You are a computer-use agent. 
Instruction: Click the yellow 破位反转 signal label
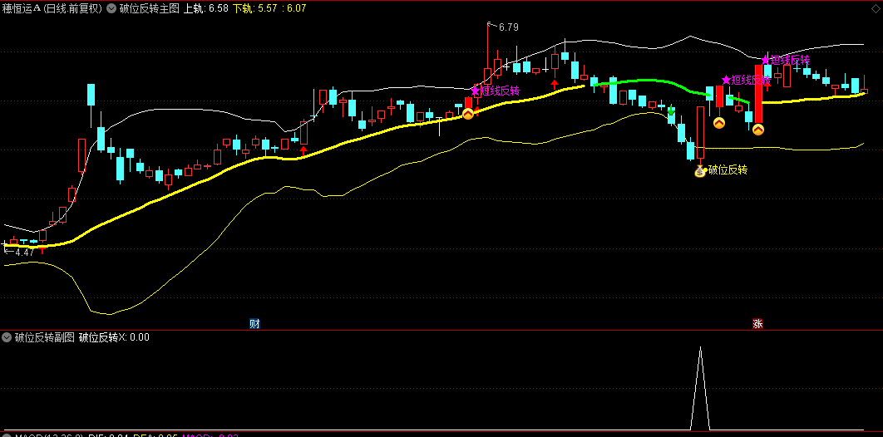728,169
